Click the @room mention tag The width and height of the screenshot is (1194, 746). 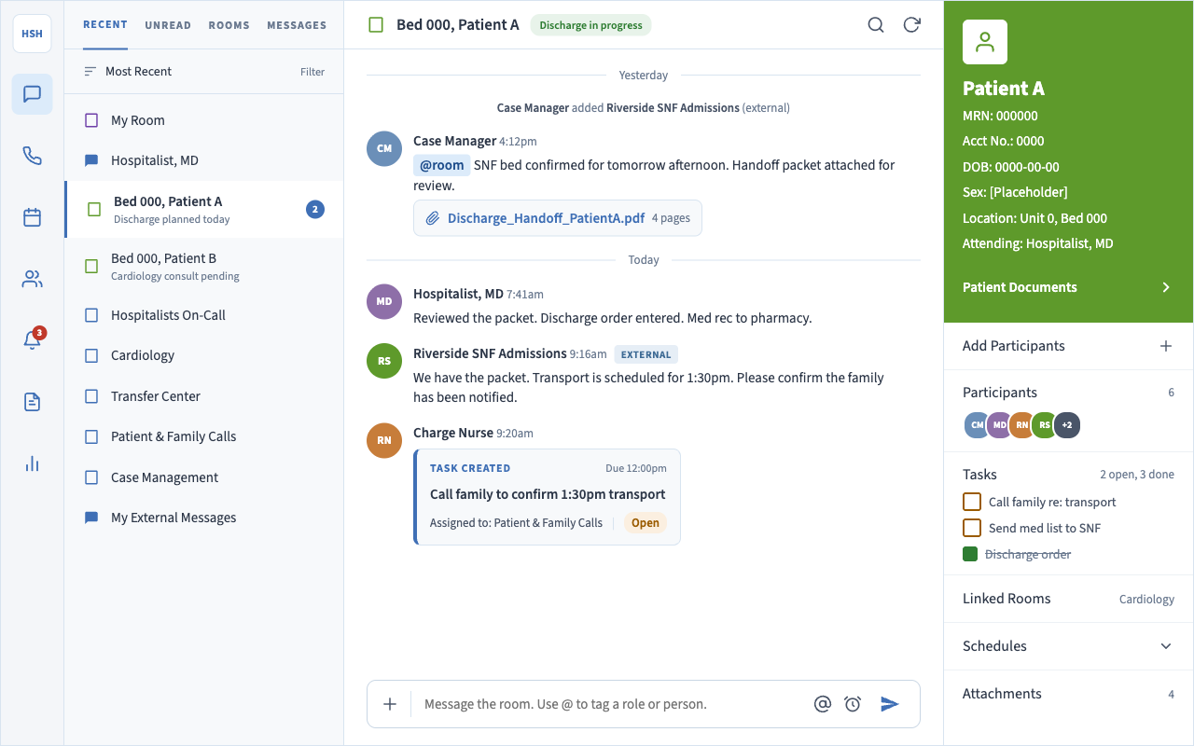point(442,165)
